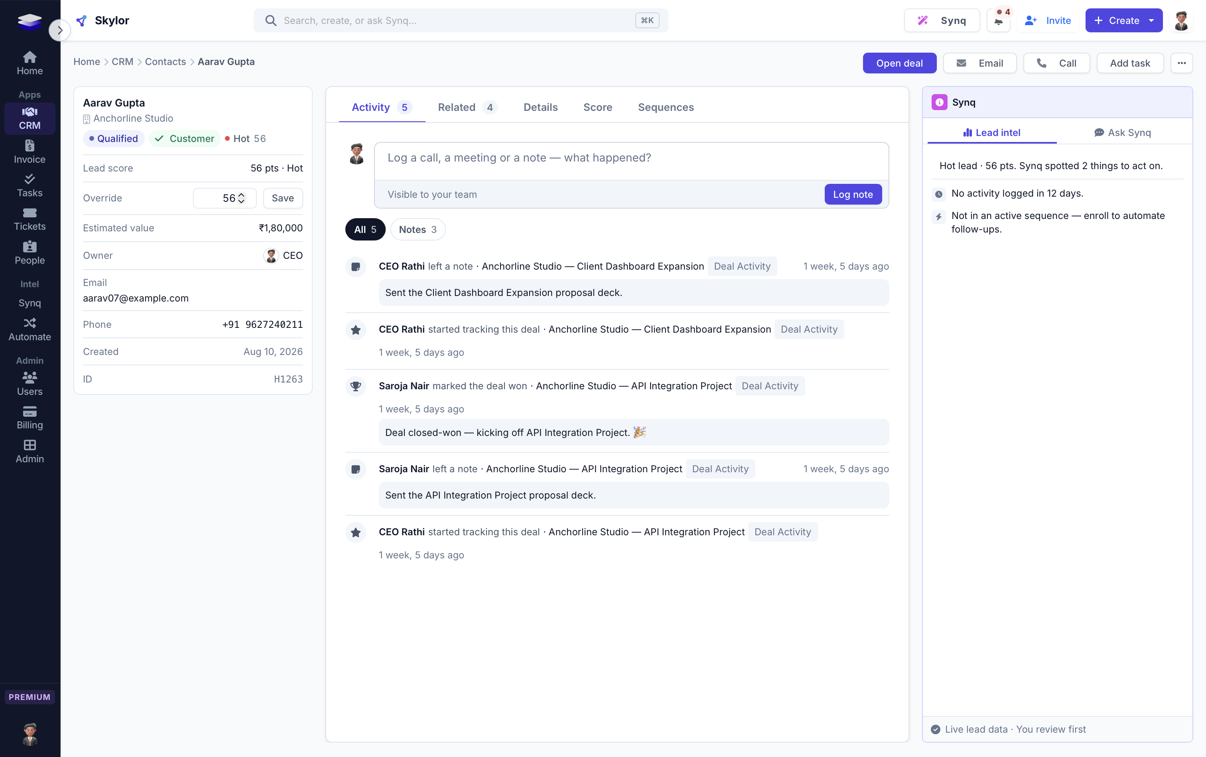1206x757 pixels.
Task: Click the Email action button
Action: pos(980,63)
